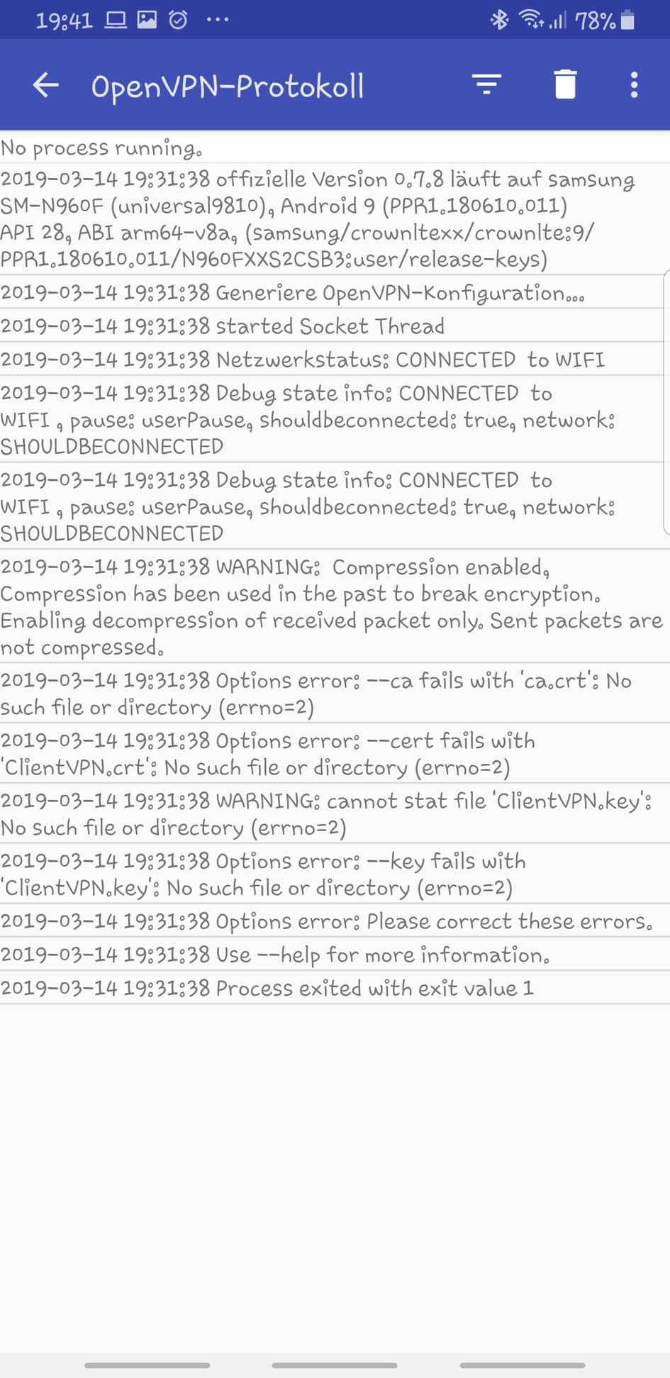
Task: Expand the three-dots notification overflow in status bar
Action: point(217,20)
